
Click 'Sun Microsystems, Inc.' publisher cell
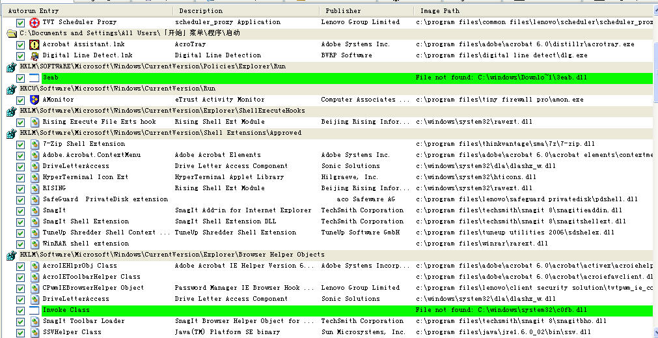point(363,332)
